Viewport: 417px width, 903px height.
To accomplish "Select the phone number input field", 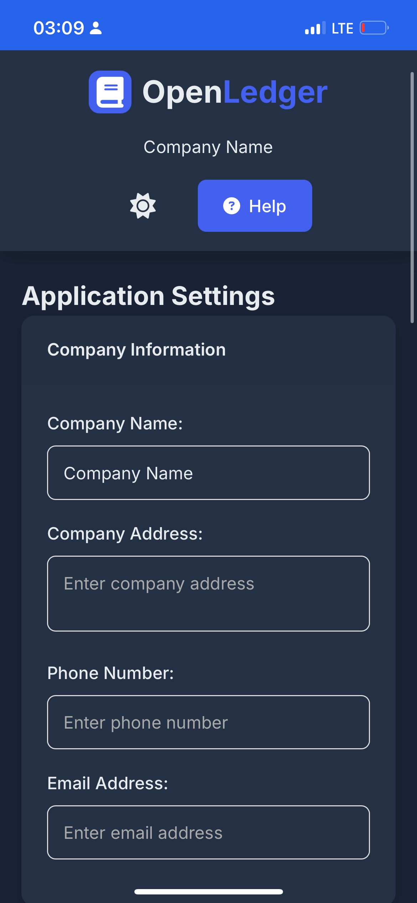I will [208, 722].
